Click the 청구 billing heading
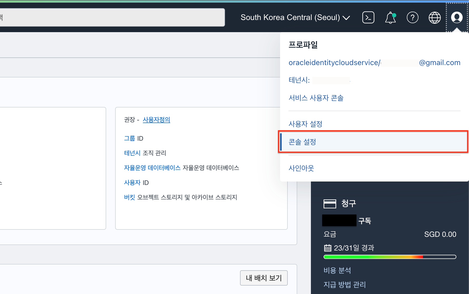 click(349, 203)
